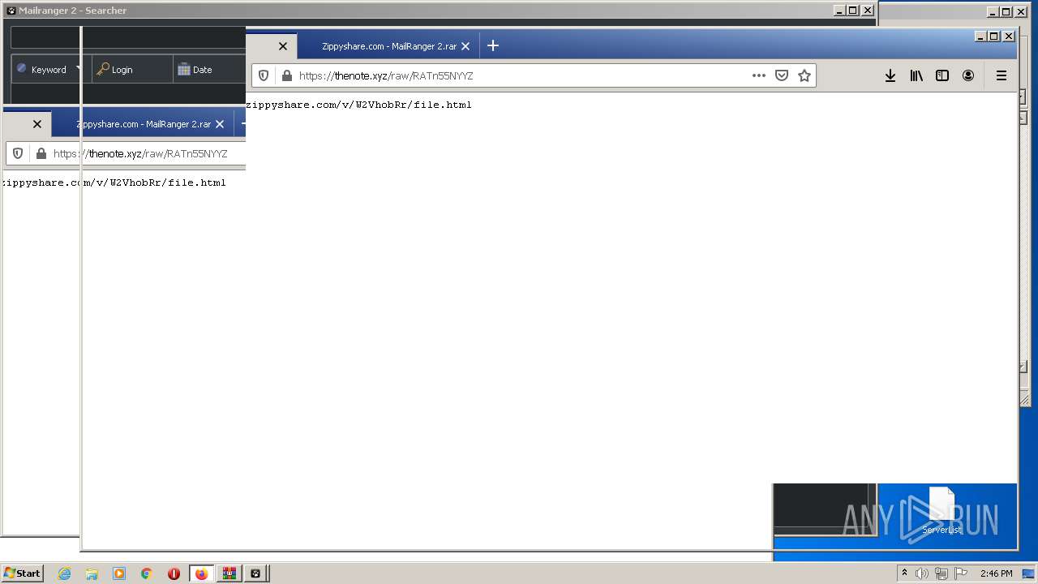
Task: Close first tab in front Firefox window
Action: coord(283,46)
